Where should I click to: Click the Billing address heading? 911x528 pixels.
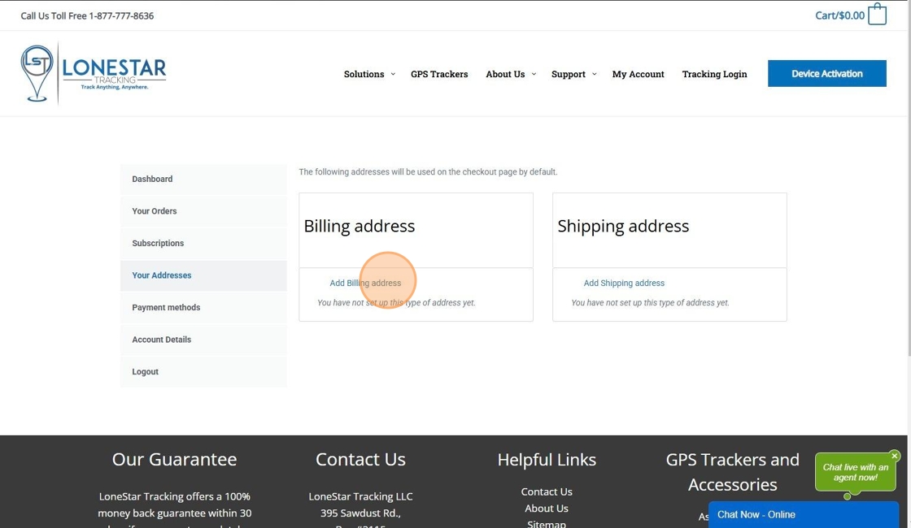[359, 227]
